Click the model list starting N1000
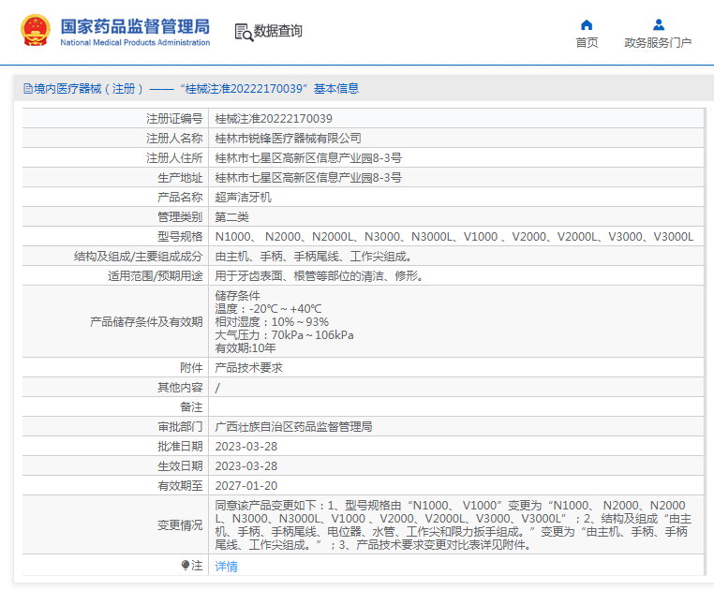Viewport: 714px width, 590px height. [x=454, y=237]
